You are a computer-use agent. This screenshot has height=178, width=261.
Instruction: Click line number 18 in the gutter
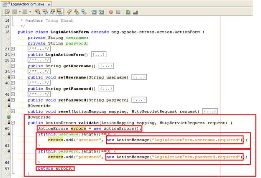(7, 32)
